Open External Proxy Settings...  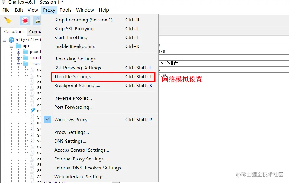tap(100, 159)
